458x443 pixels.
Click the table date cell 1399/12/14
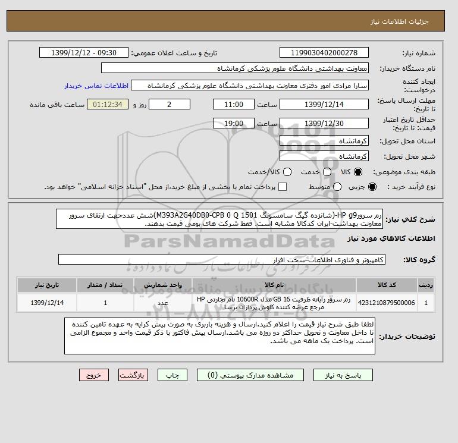47,303
